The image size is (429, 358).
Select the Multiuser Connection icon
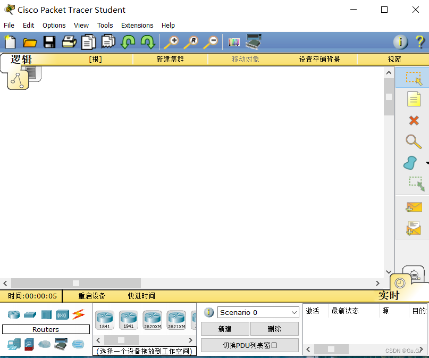click(x=78, y=344)
